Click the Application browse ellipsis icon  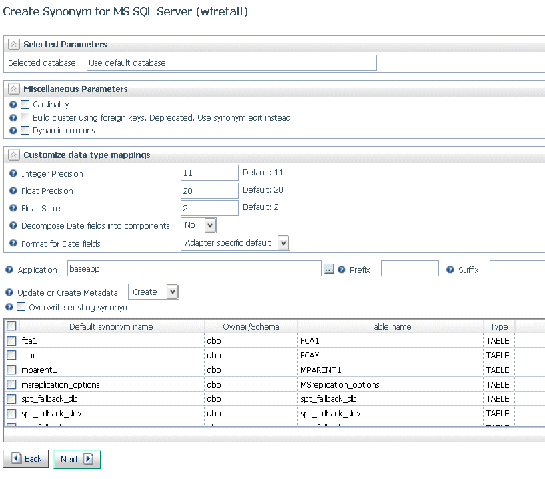[329, 269]
